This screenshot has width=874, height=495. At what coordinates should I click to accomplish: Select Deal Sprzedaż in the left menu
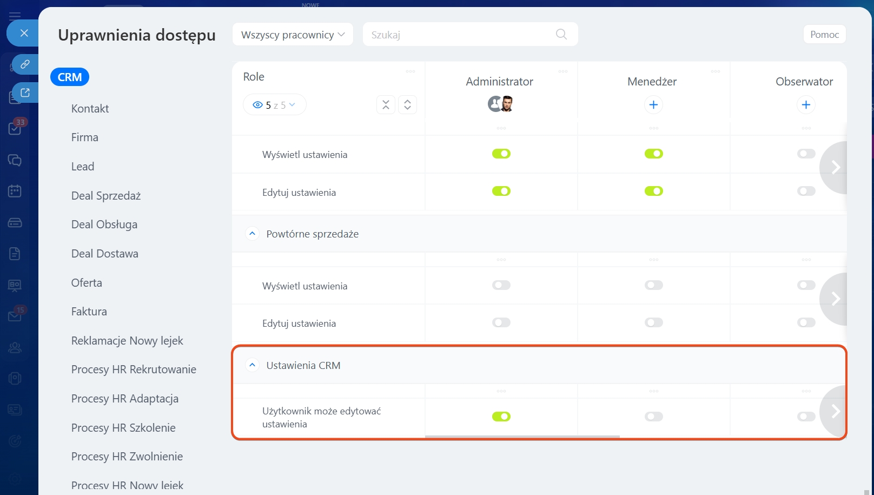click(106, 196)
